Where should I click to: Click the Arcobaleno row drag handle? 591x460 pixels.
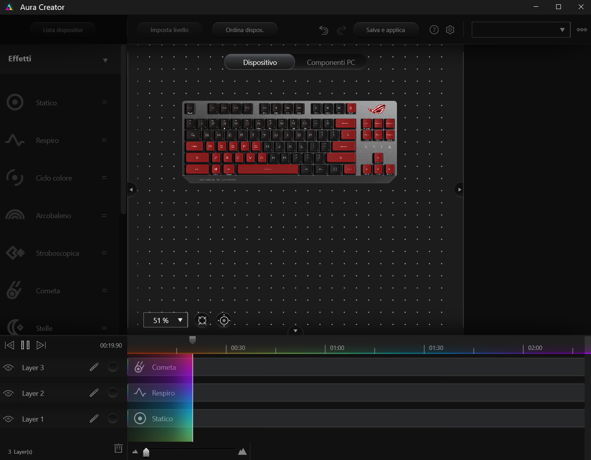[105, 215]
